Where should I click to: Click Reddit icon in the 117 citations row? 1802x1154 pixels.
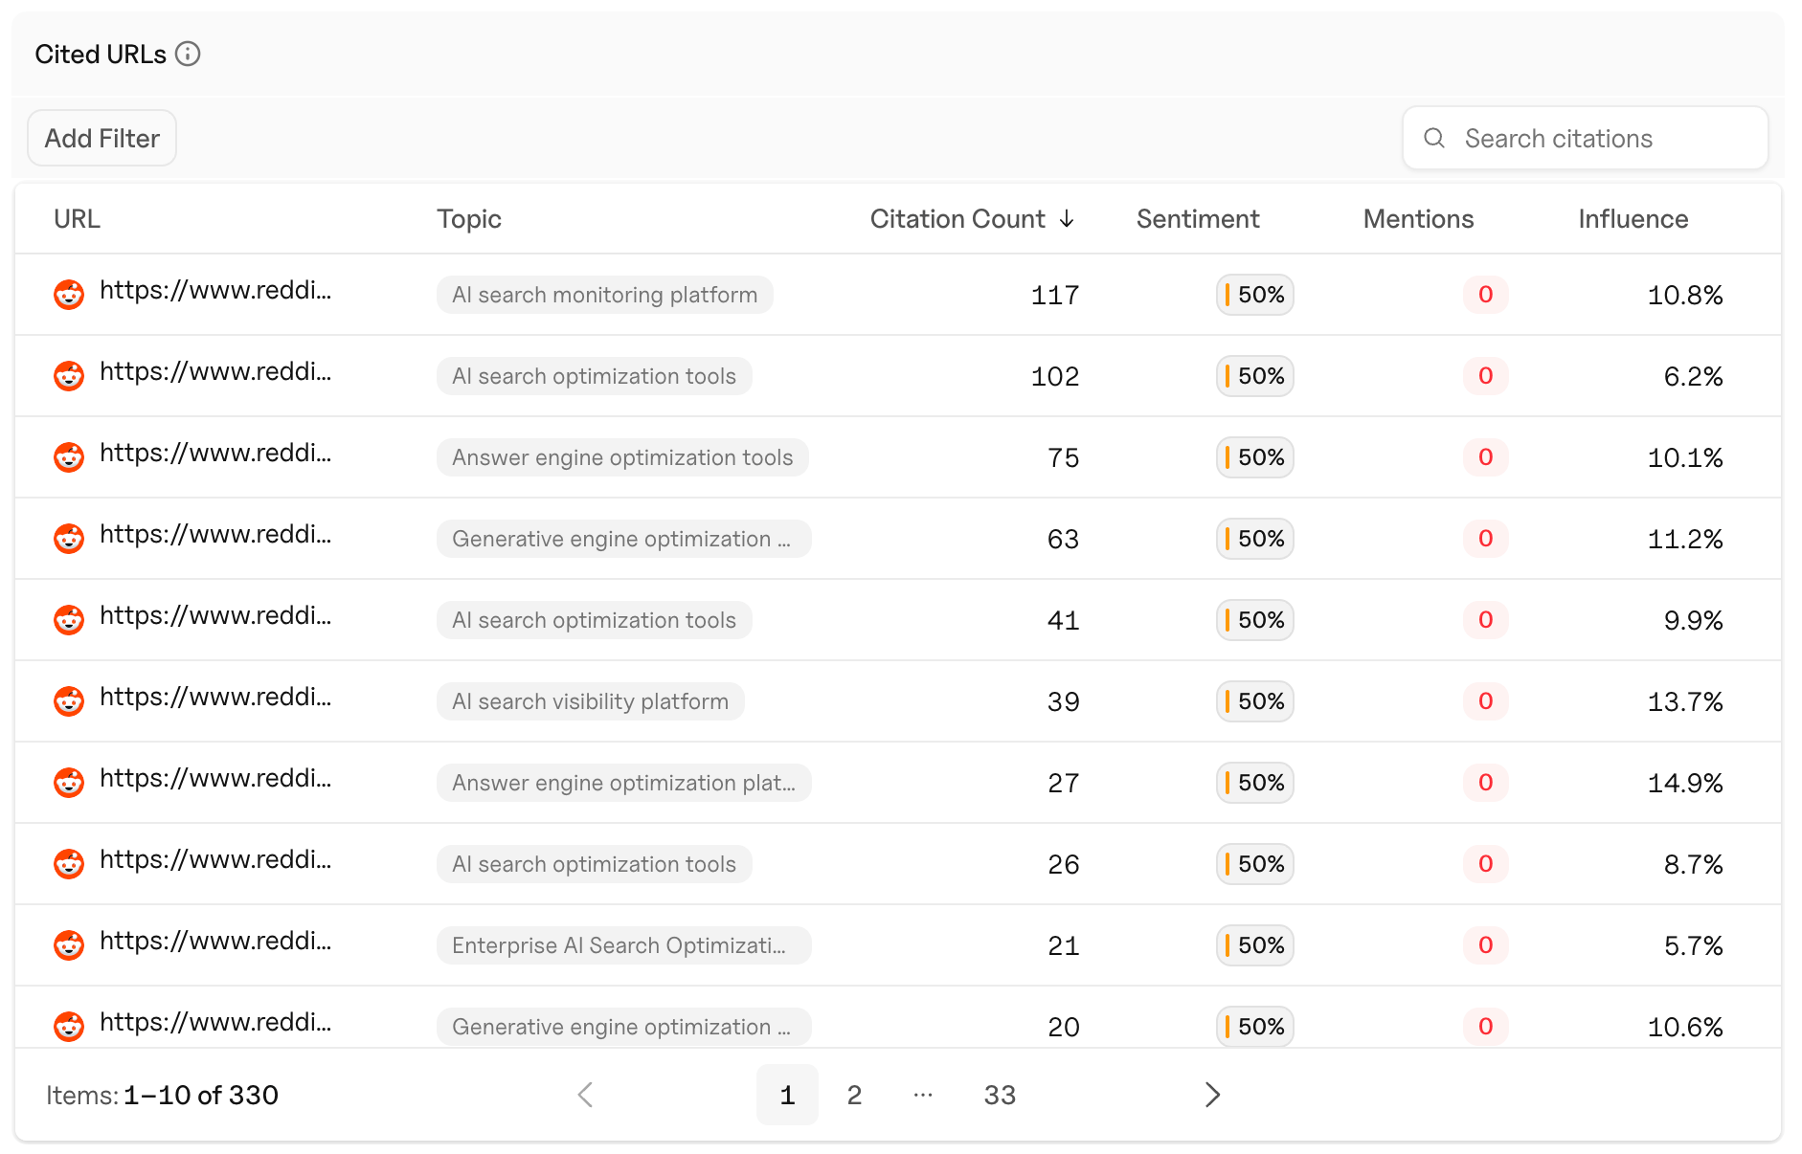[x=69, y=294]
